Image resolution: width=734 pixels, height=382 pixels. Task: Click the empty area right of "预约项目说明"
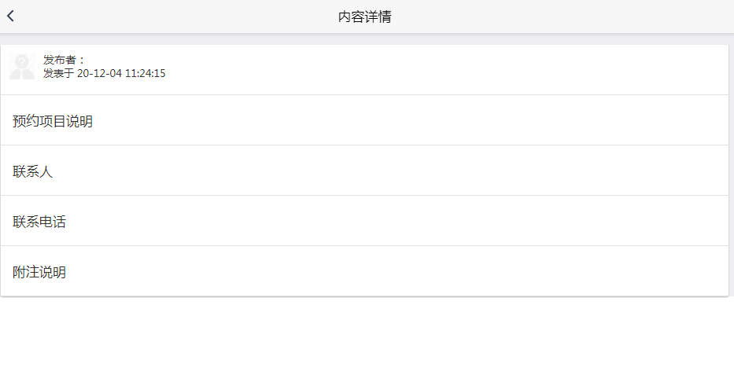point(409,121)
